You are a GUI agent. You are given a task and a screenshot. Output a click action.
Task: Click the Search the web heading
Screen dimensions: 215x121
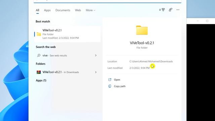pos(46,47)
